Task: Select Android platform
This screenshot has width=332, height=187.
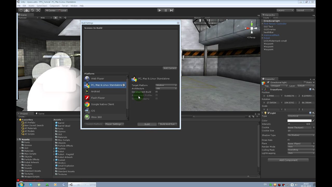Action: coord(105,91)
